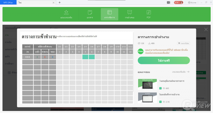The width and height of the screenshot is (213, 113).
Task: Click the download count 486 icon
Action: point(149,43)
